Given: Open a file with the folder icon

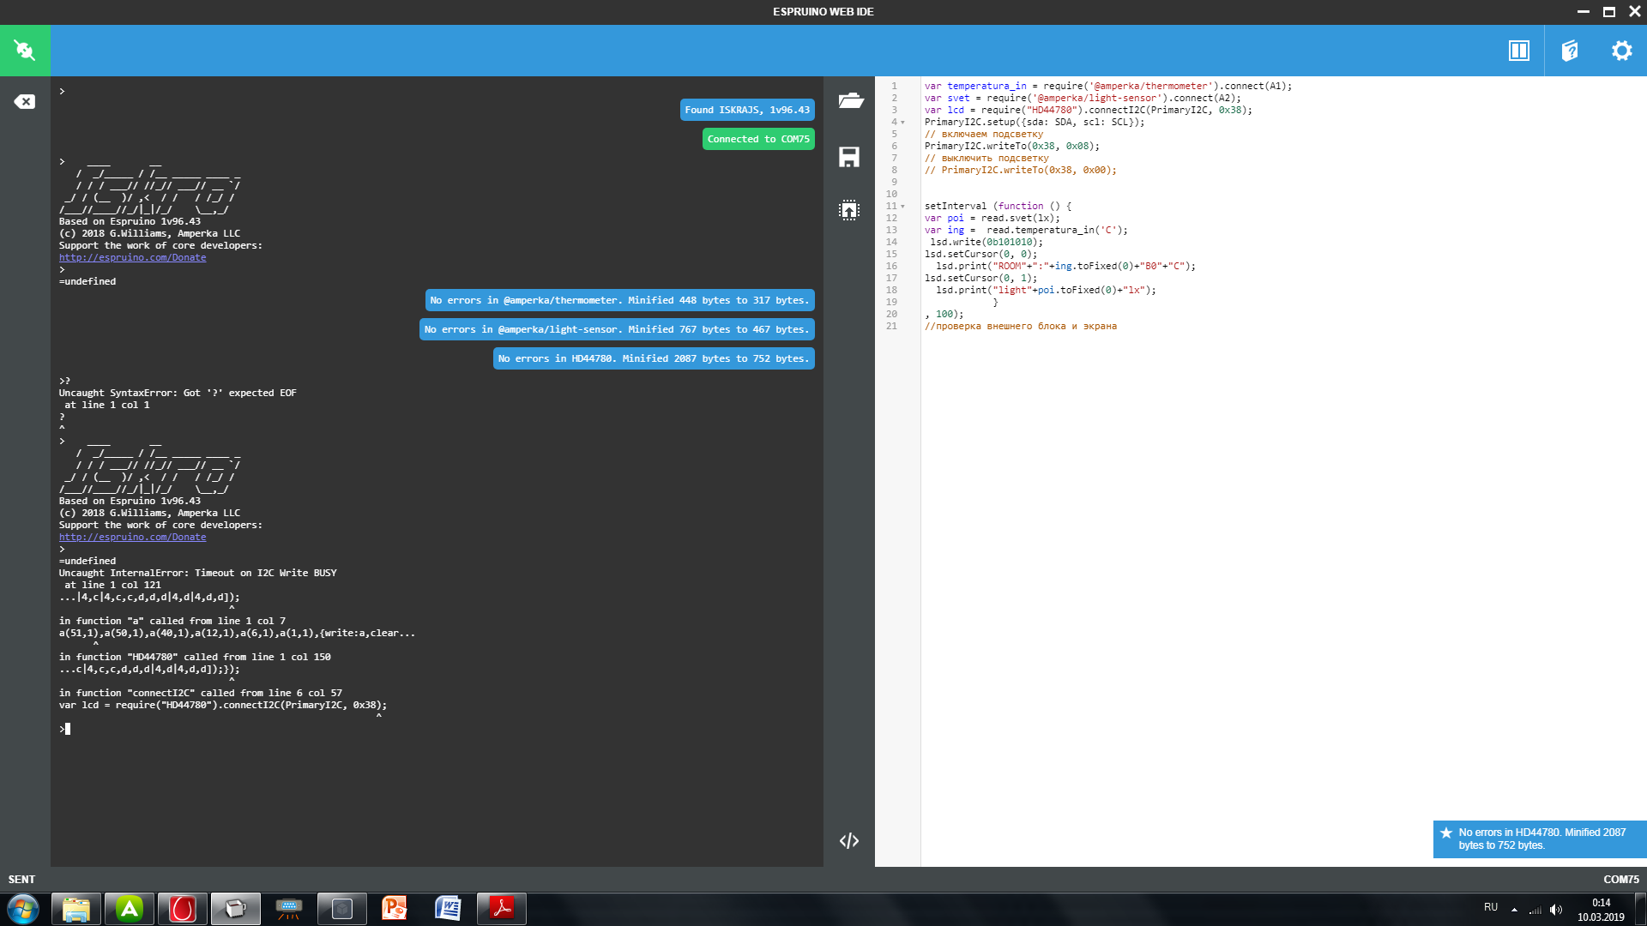Looking at the screenshot, I should click(x=850, y=100).
